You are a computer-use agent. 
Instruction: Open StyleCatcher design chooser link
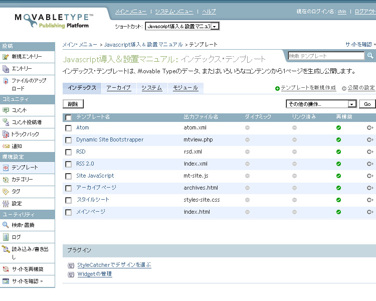114,265
